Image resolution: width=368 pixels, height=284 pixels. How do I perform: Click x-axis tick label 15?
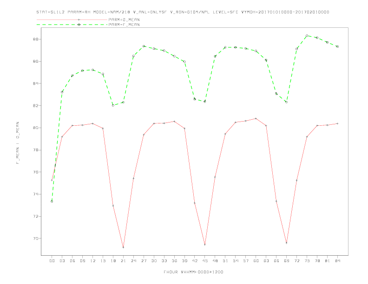click(x=103, y=261)
